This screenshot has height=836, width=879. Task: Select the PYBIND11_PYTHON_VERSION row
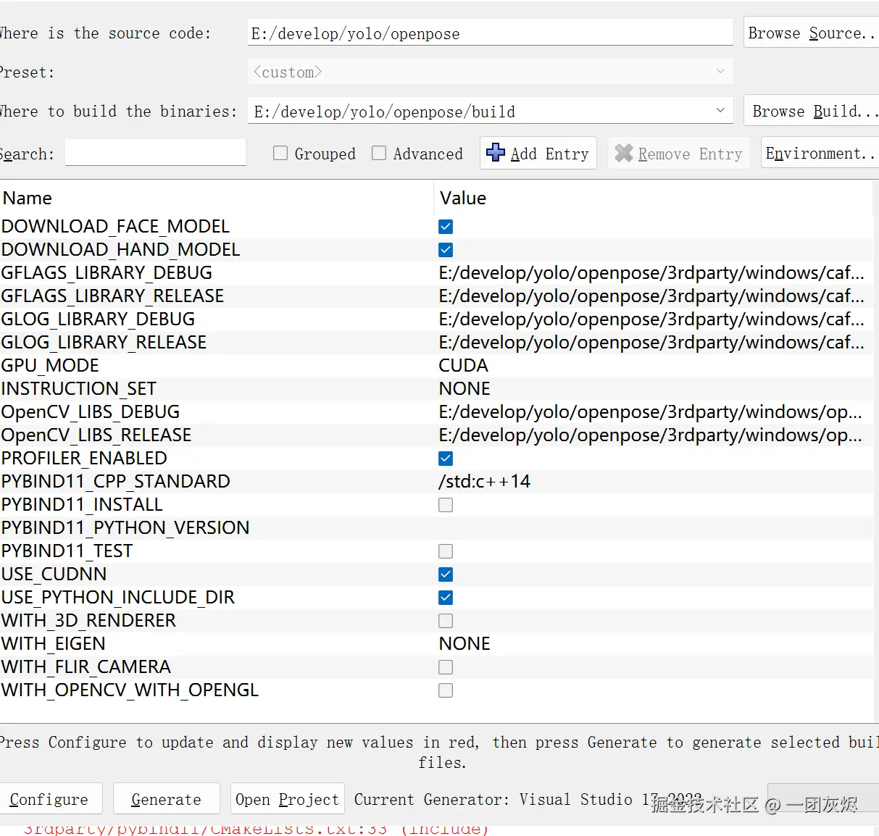pos(436,528)
